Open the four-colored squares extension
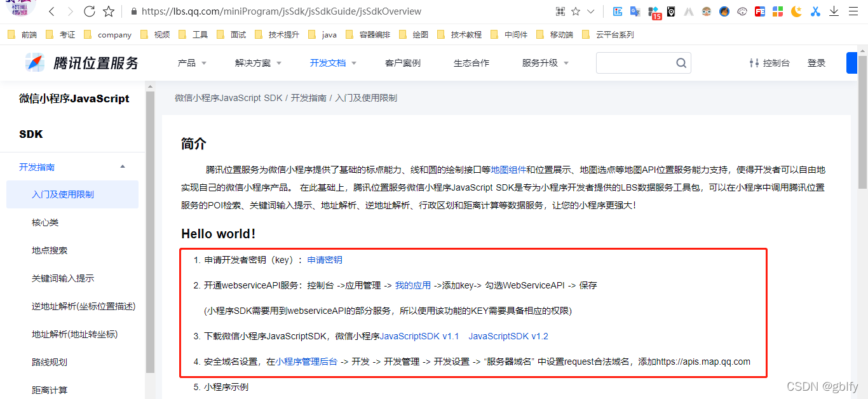The image size is (868, 399). [778, 11]
